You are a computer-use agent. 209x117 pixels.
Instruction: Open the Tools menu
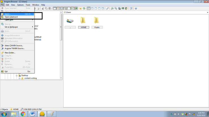click(28, 5)
